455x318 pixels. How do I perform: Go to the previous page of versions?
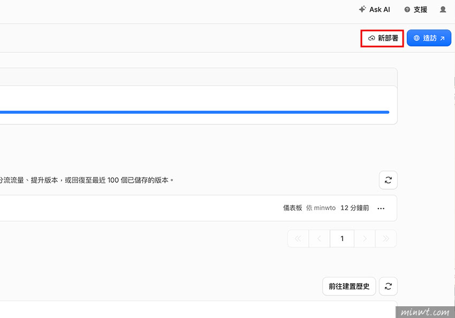coord(319,239)
